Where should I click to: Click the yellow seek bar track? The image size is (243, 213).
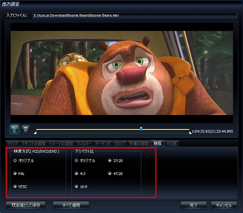point(113,129)
